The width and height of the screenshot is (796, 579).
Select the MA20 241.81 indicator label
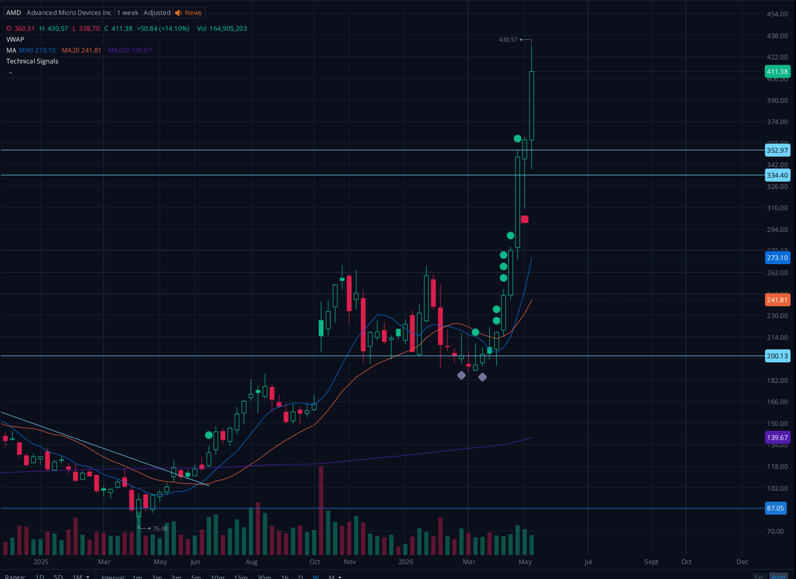click(82, 50)
